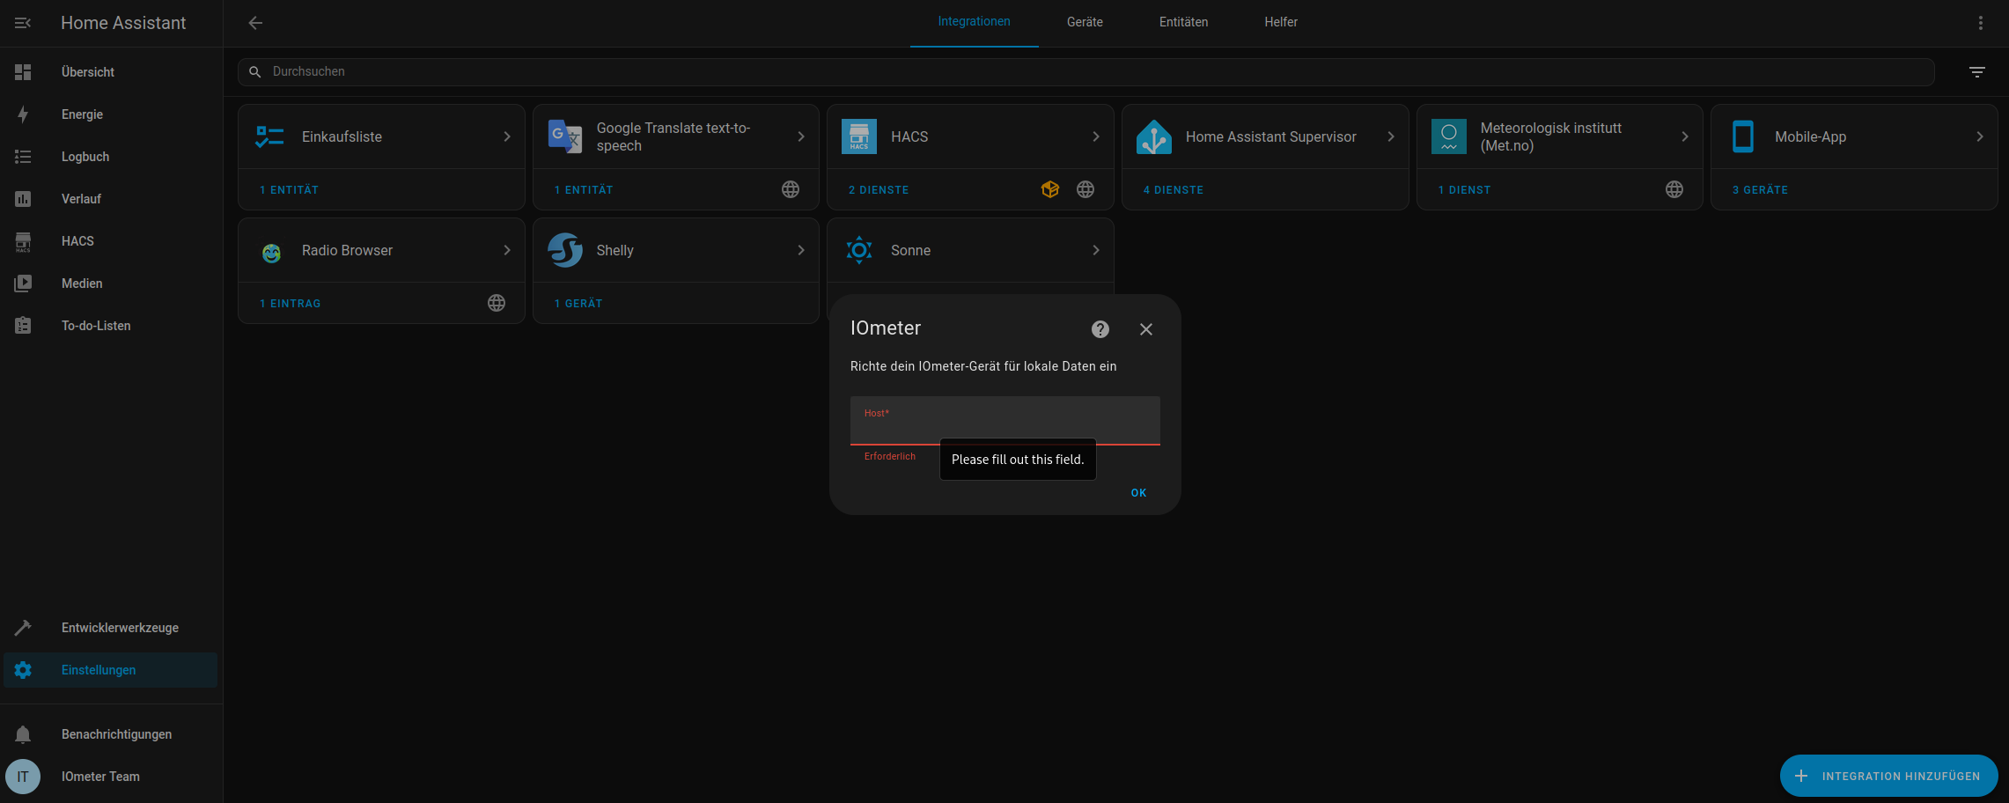Switch to the Helfer tab
This screenshot has height=803, width=2009.
tap(1281, 22)
